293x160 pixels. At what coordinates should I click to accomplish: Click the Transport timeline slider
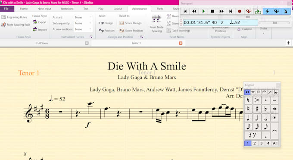pyautogui.click(x=235, y=17)
